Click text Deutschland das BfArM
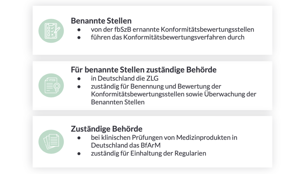Screen dimensions: 306x174 click(x=126, y=145)
